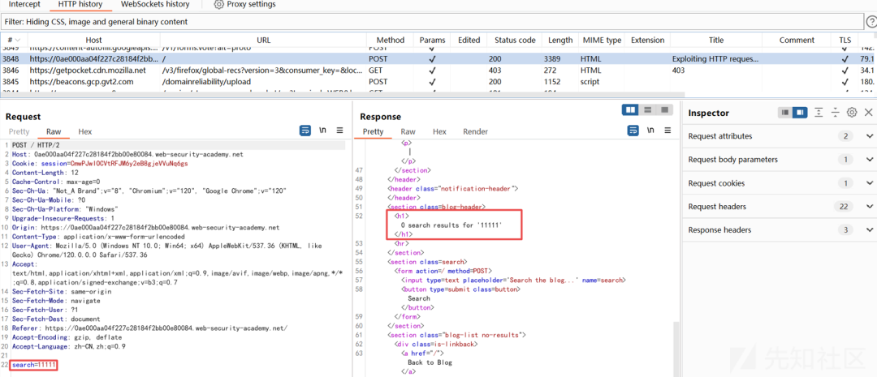Click the Request headers count 22 badge
This screenshot has height=377, width=877.
(x=845, y=207)
